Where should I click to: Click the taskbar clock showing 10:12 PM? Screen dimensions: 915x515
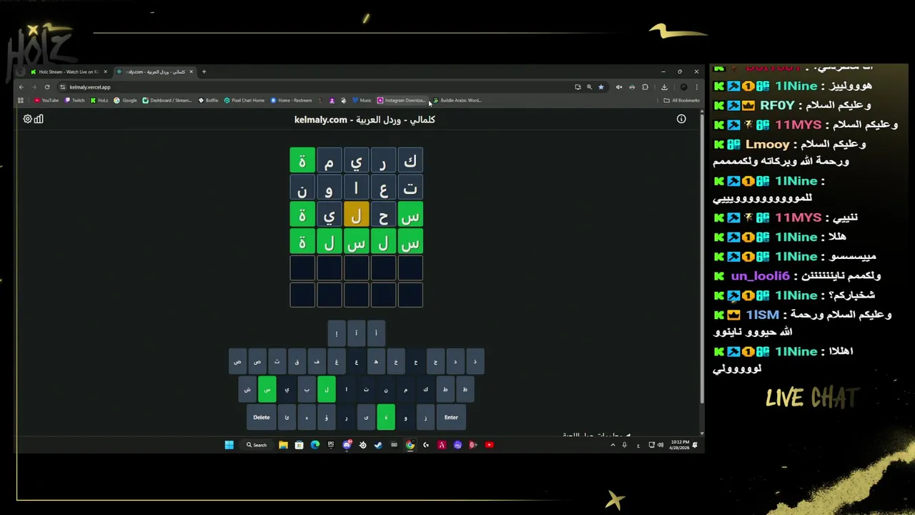point(679,445)
